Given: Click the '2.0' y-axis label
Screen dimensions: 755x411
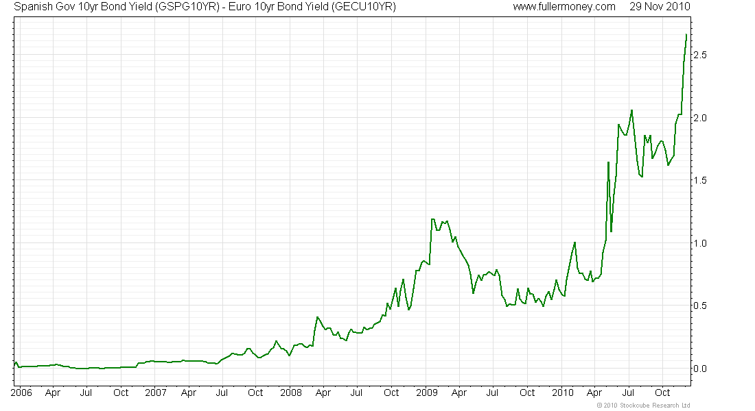Looking at the screenshot, I should coord(700,118).
